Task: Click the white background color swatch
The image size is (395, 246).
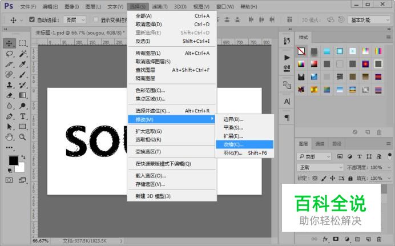Action: (x=21, y=168)
